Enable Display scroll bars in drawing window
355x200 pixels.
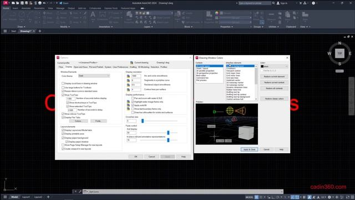[x=63, y=83]
